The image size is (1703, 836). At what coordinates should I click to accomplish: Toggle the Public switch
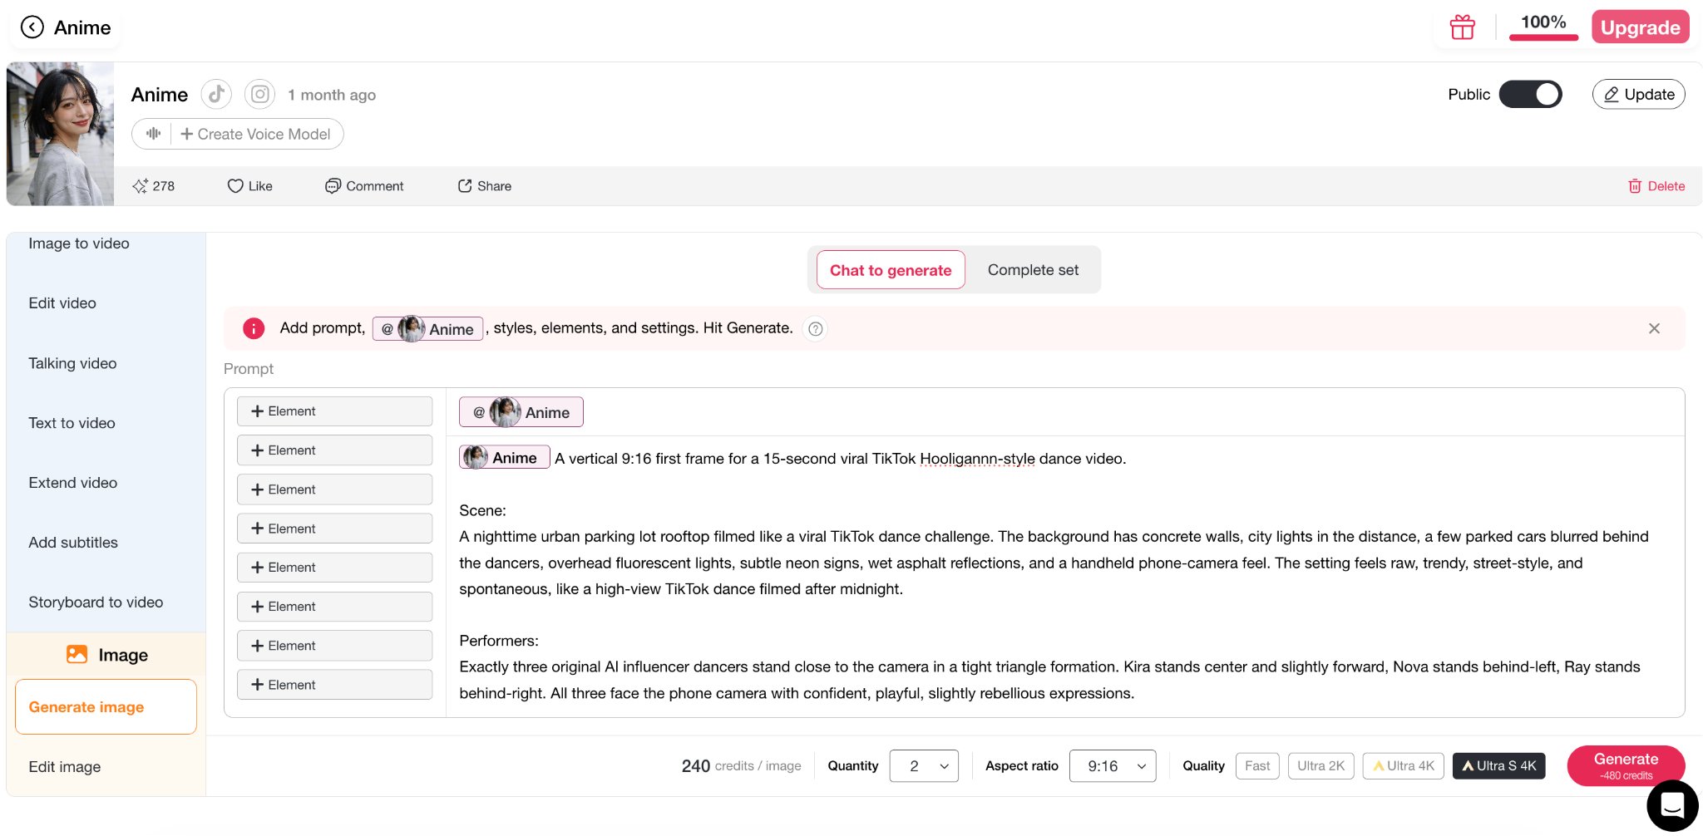pyautogui.click(x=1530, y=94)
